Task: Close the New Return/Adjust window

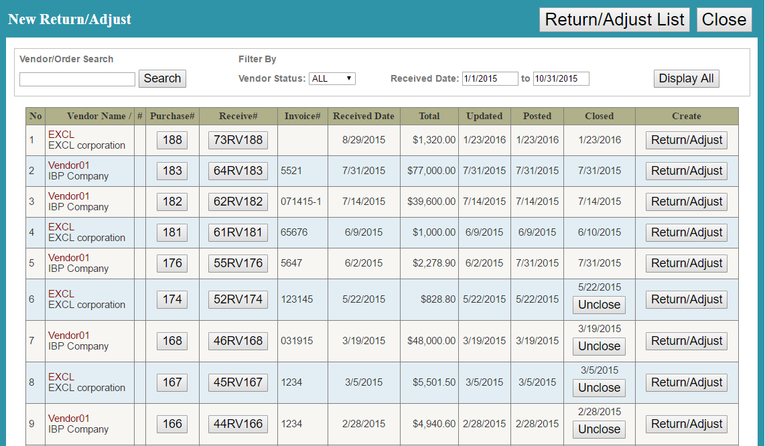Action: (723, 20)
